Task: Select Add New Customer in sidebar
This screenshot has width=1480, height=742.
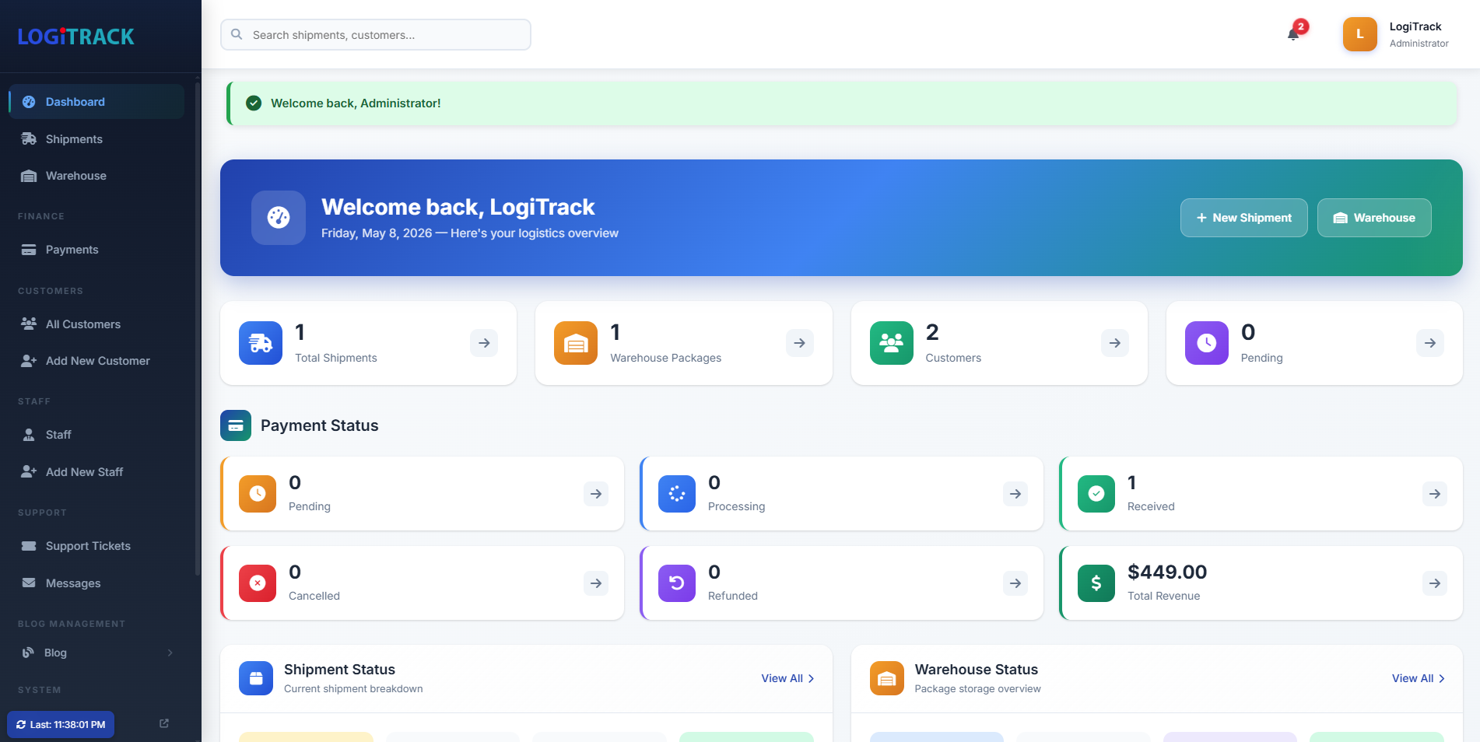Action: coord(96,361)
